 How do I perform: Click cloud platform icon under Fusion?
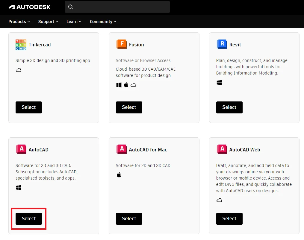point(133,85)
